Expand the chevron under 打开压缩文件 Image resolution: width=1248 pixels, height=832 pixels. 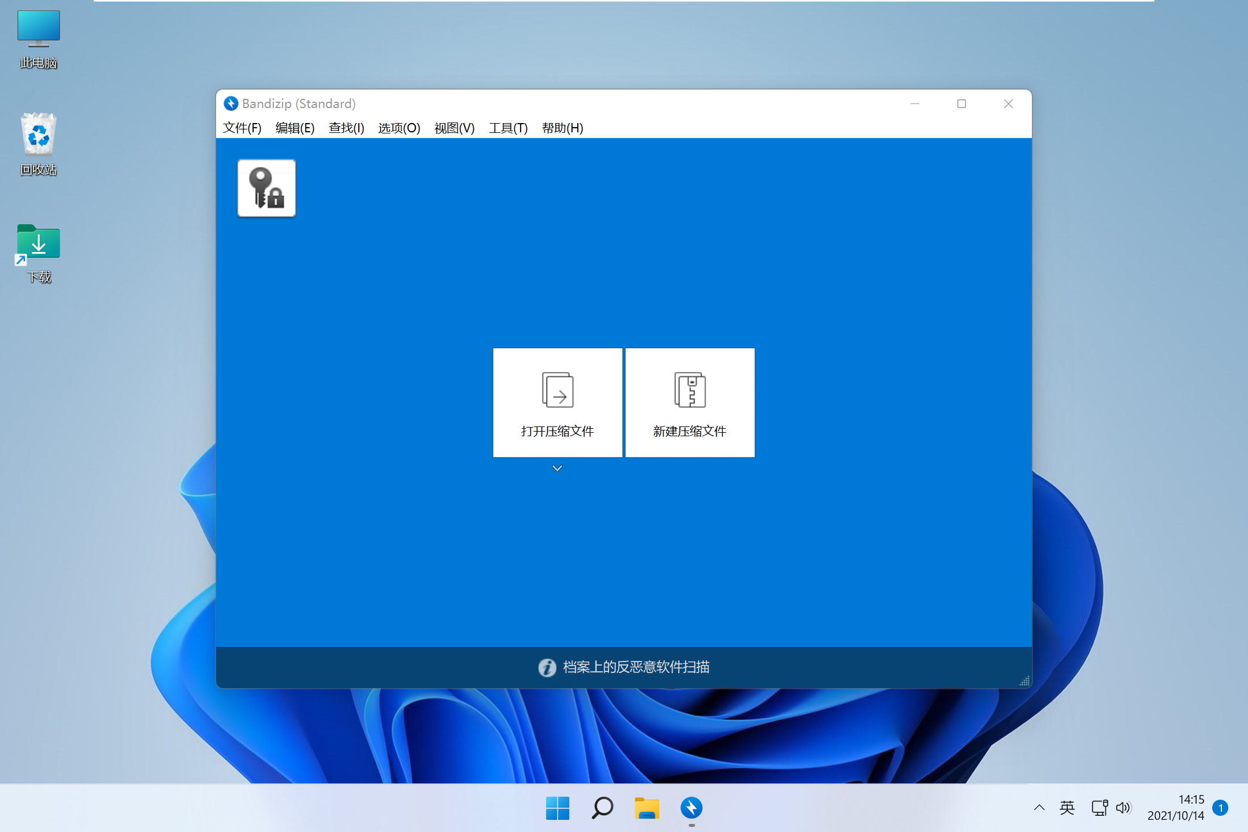557,468
